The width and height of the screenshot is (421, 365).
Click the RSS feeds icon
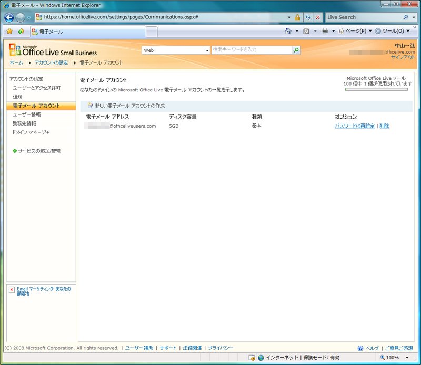(306, 31)
